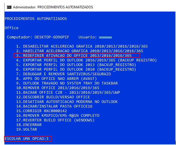Click the 'Office' section label

(12, 28)
